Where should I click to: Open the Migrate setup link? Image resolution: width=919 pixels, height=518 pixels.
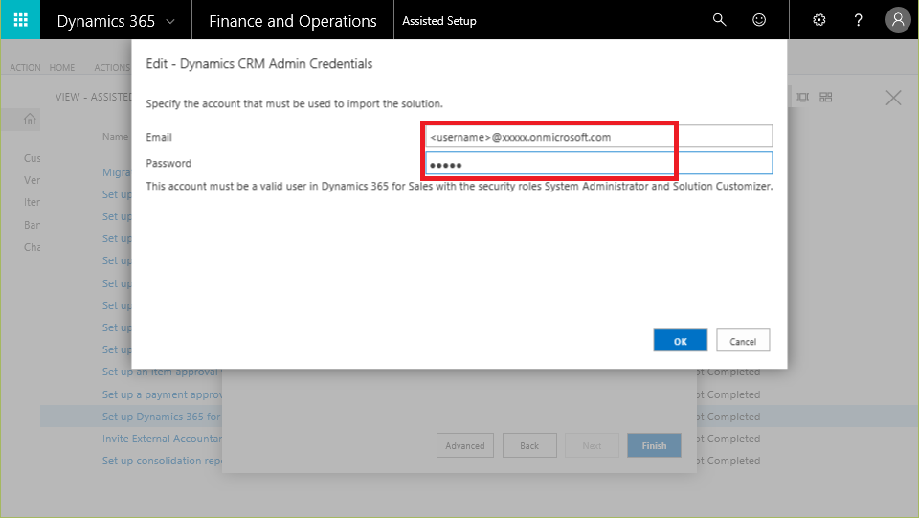(117, 172)
